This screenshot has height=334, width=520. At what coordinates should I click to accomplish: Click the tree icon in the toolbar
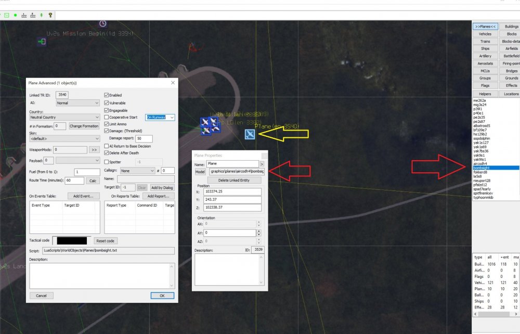coord(42,15)
